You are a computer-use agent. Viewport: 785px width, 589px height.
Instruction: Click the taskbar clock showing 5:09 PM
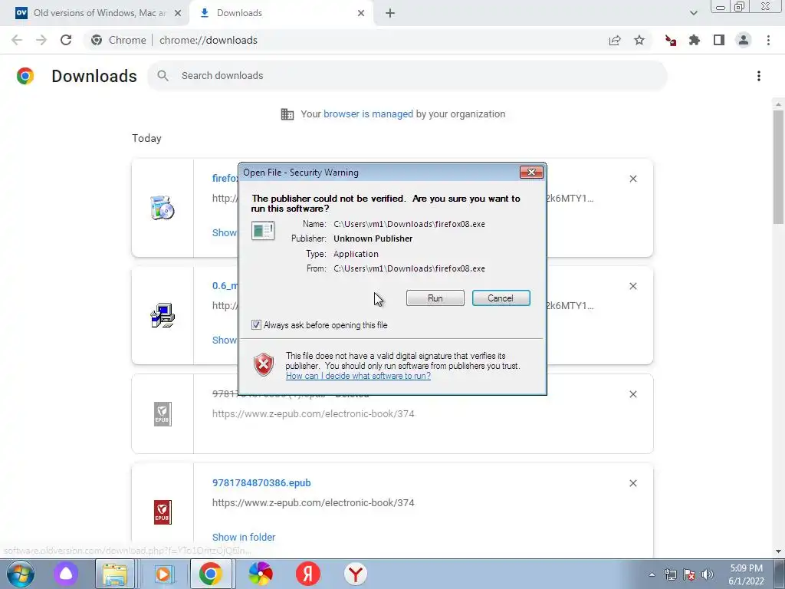tap(746, 574)
